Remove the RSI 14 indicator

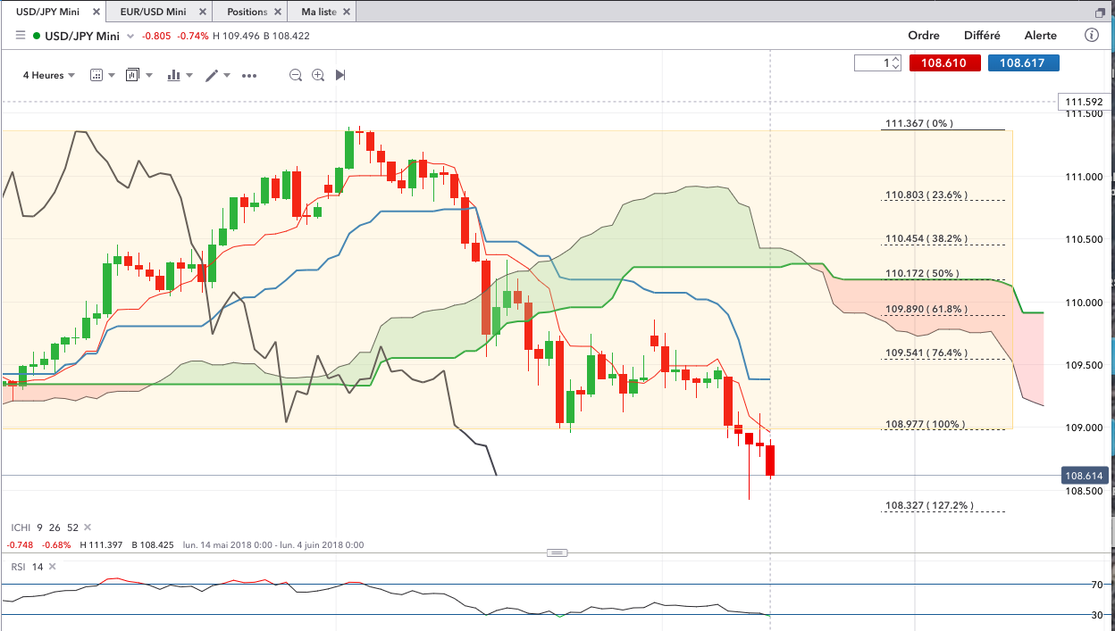pyautogui.click(x=53, y=567)
